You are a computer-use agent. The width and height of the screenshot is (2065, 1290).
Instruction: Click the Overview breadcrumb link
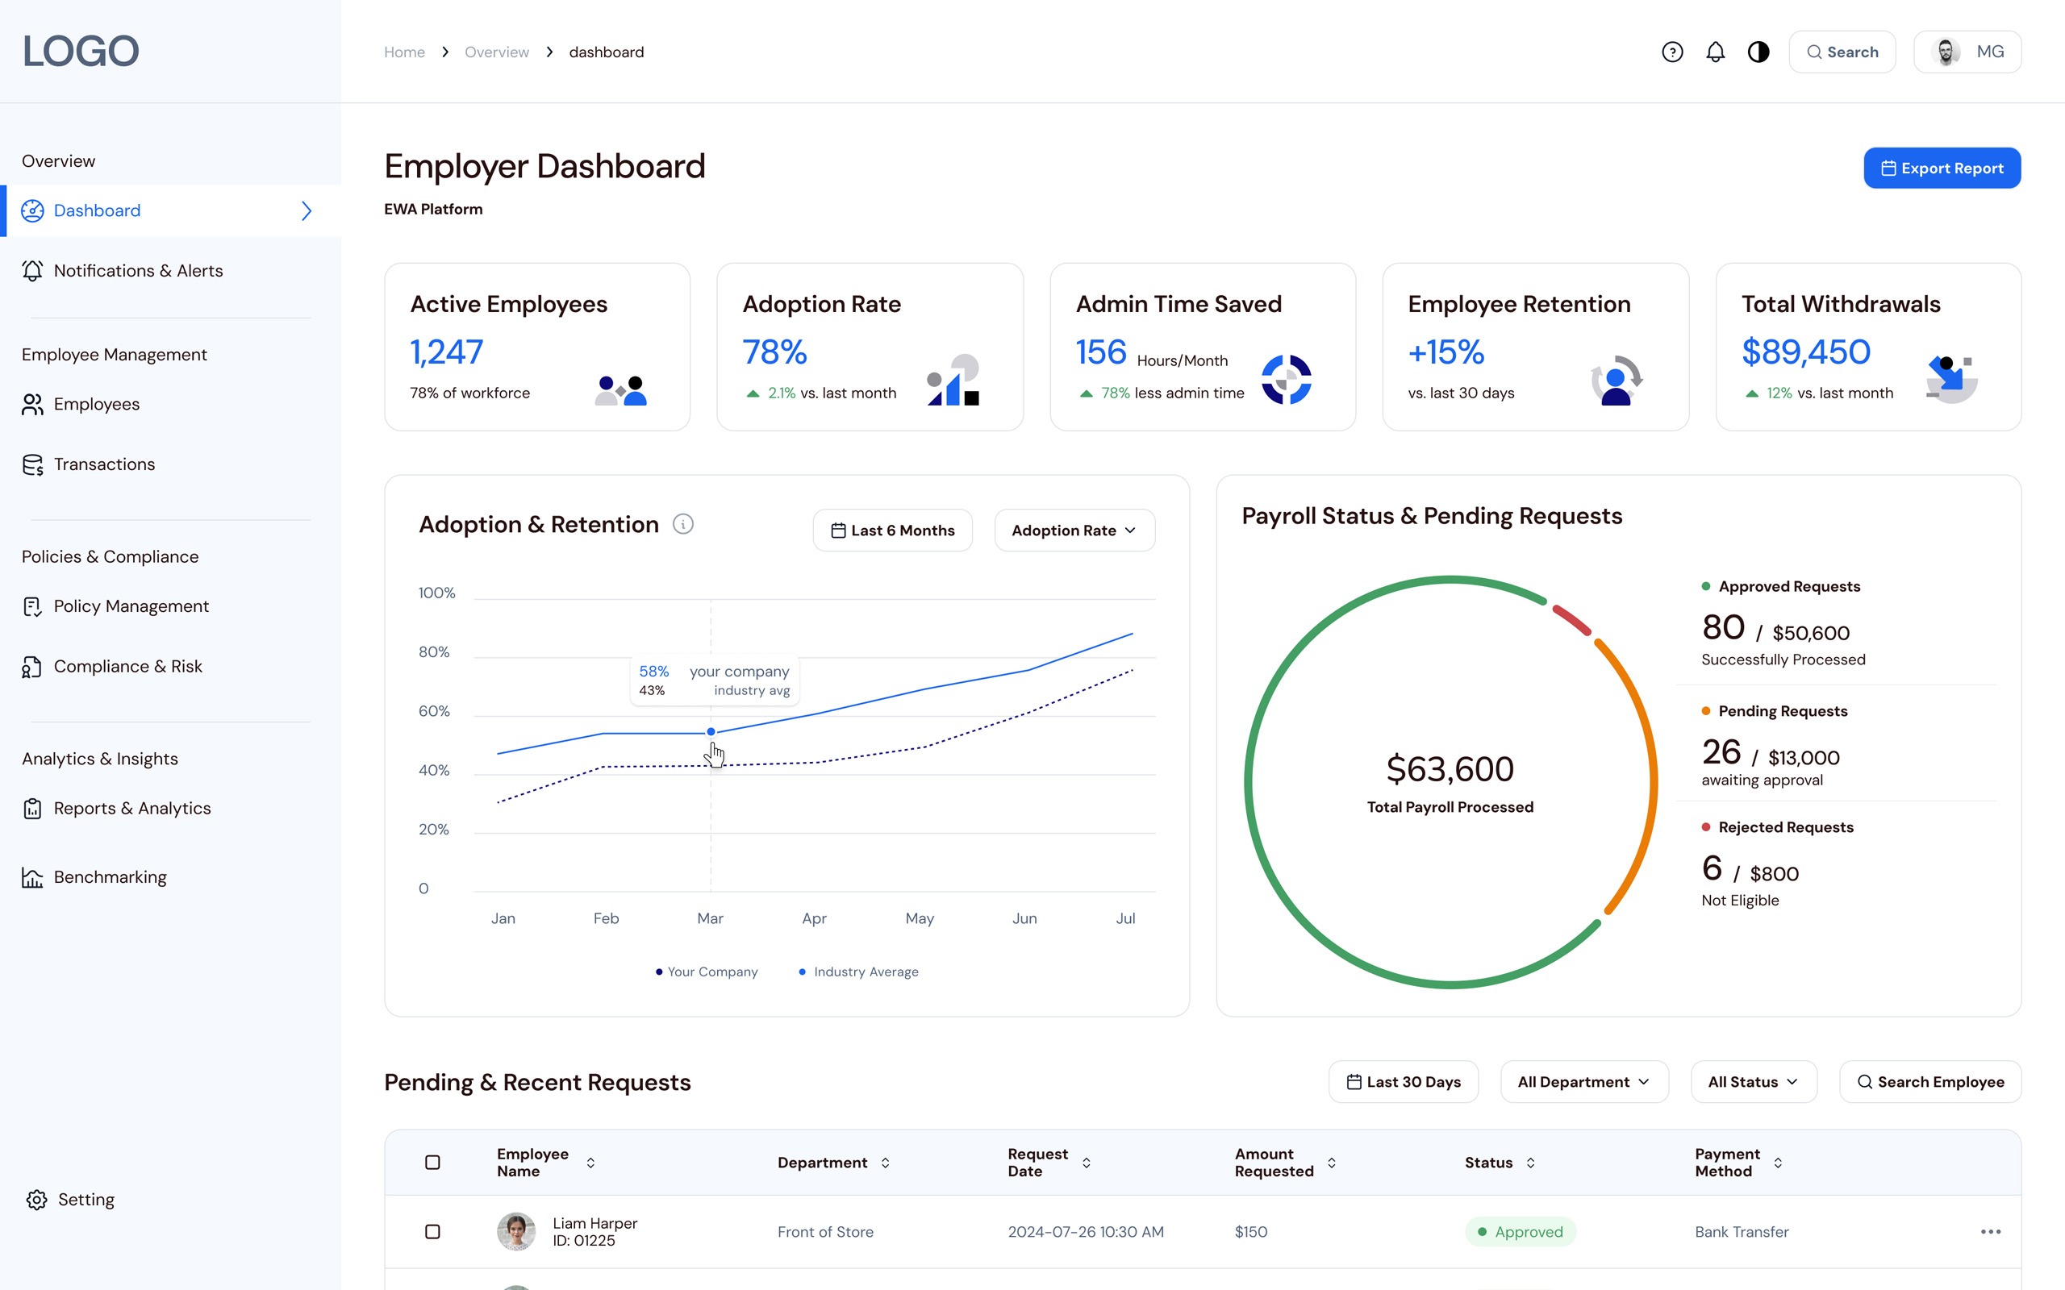pyautogui.click(x=497, y=52)
